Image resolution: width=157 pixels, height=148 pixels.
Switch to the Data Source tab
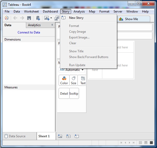tap(17, 136)
